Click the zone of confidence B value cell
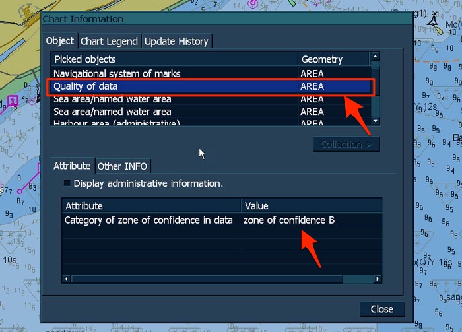462x332 pixels. [x=289, y=220]
